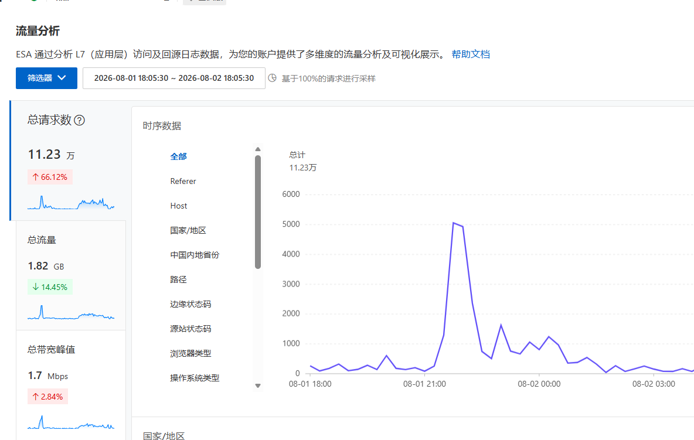The image size is (694, 440).
Task: Select the 全部 dimension
Action: point(178,156)
